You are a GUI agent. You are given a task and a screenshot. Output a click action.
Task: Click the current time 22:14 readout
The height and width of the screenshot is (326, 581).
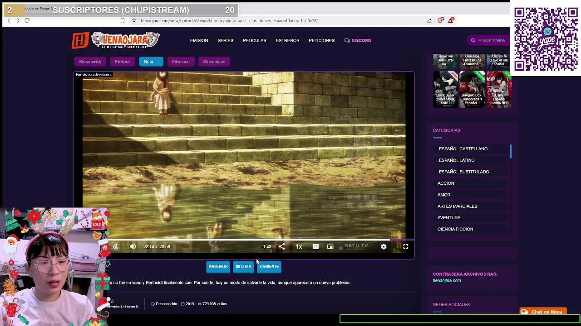point(148,246)
